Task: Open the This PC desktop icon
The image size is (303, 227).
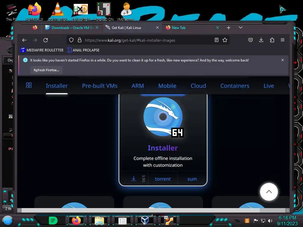Action: click(12, 12)
